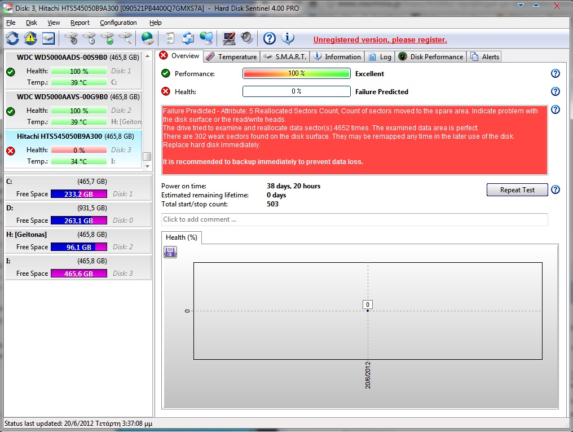573x432 pixels.
Task: Open the Disk menu
Action: click(32, 23)
